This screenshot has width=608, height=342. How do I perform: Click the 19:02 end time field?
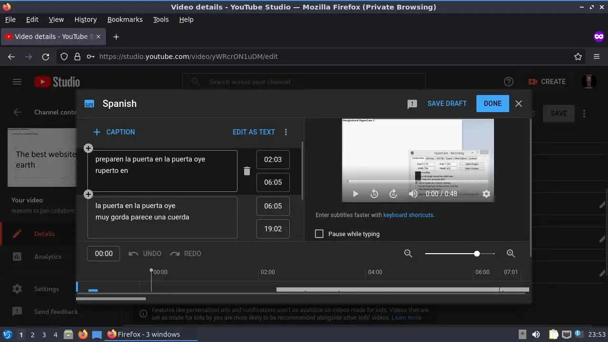tap(273, 229)
